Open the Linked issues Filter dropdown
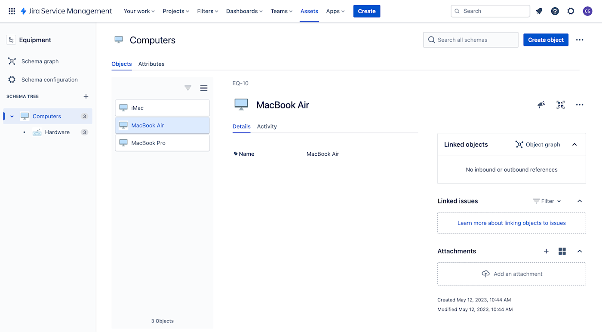The height and width of the screenshot is (332, 602). 547,201
